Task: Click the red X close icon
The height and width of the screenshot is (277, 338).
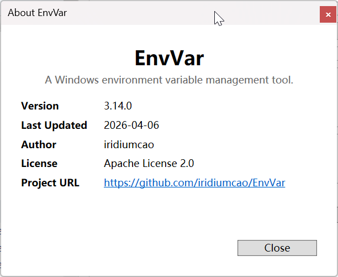Action: (328, 14)
